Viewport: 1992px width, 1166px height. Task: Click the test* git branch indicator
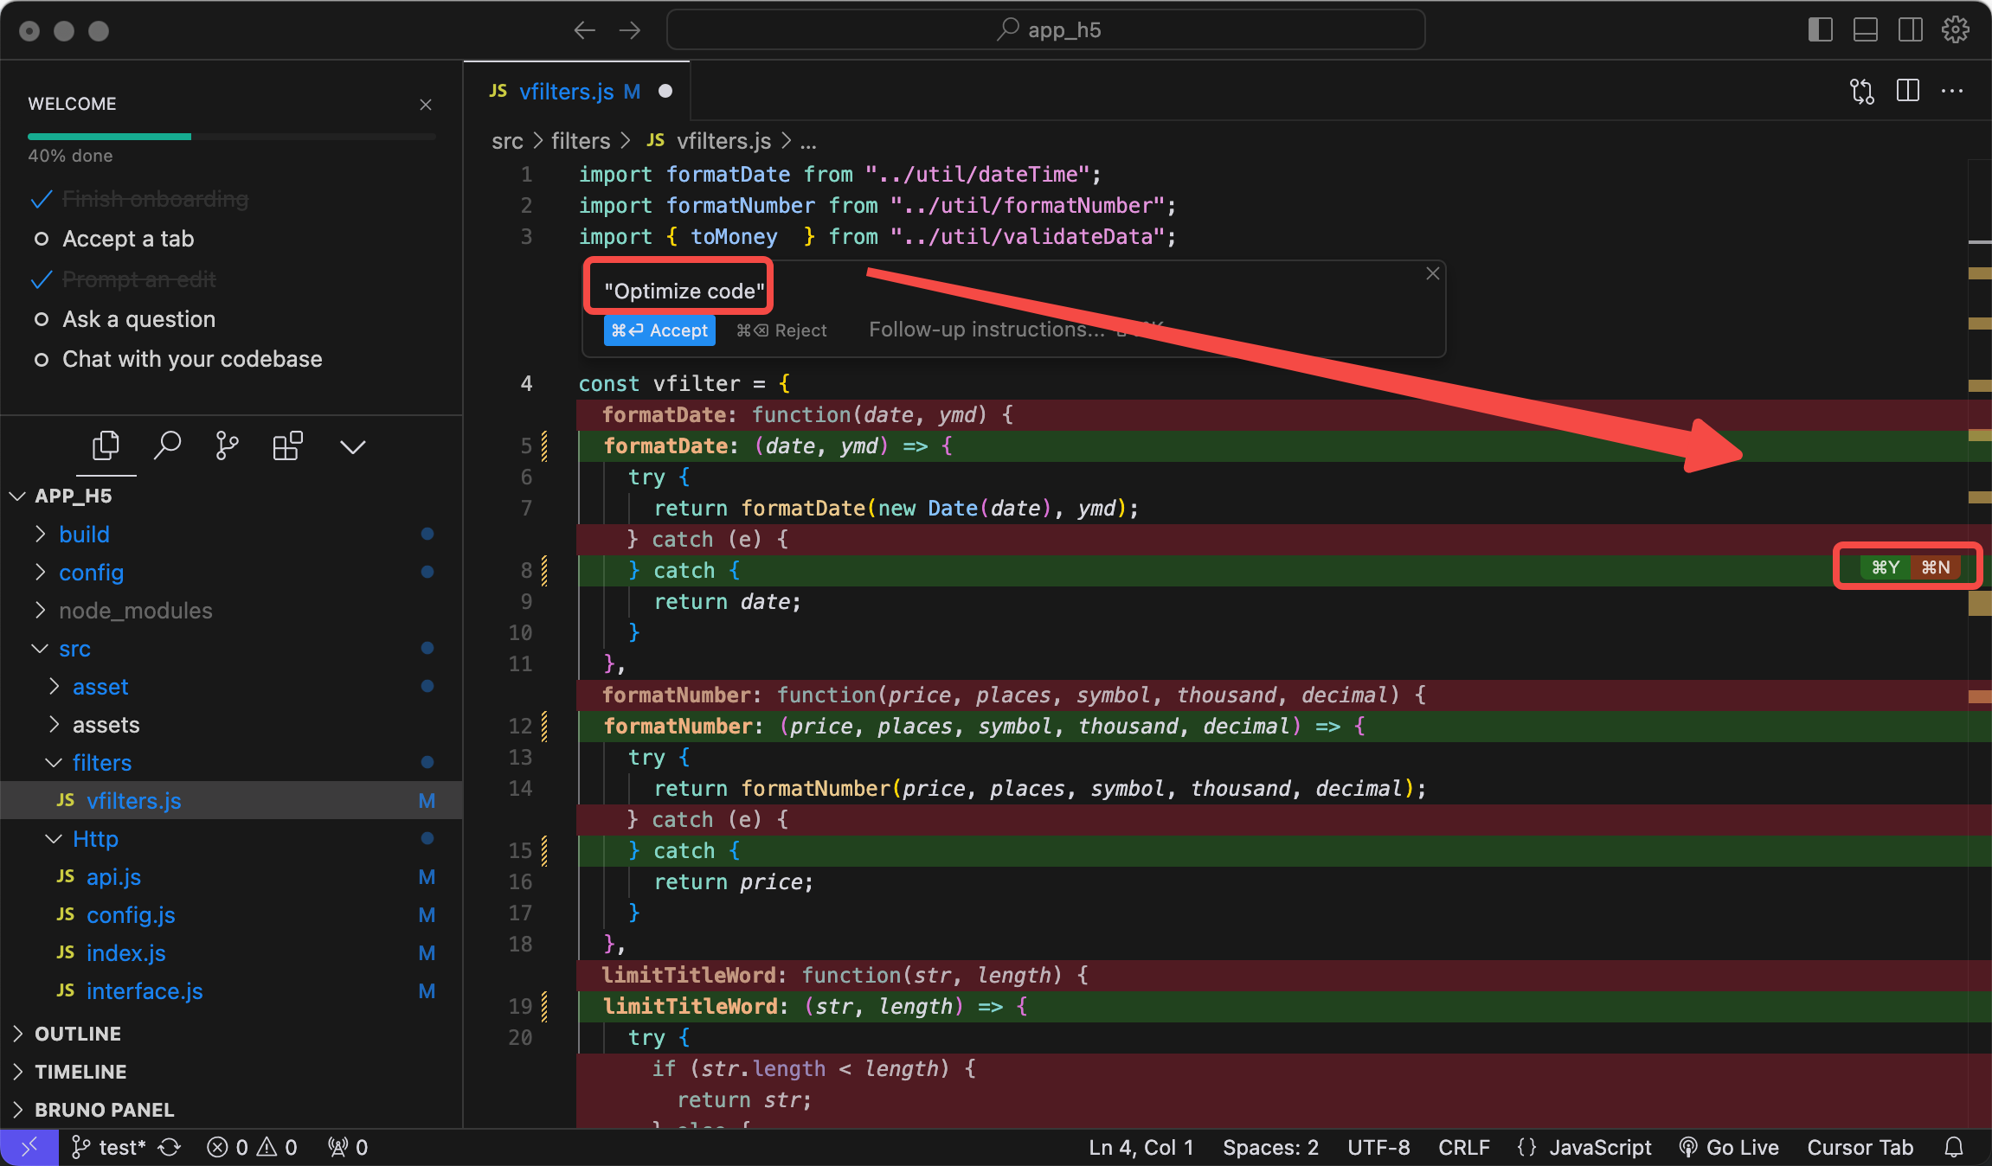pos(109,1147)
